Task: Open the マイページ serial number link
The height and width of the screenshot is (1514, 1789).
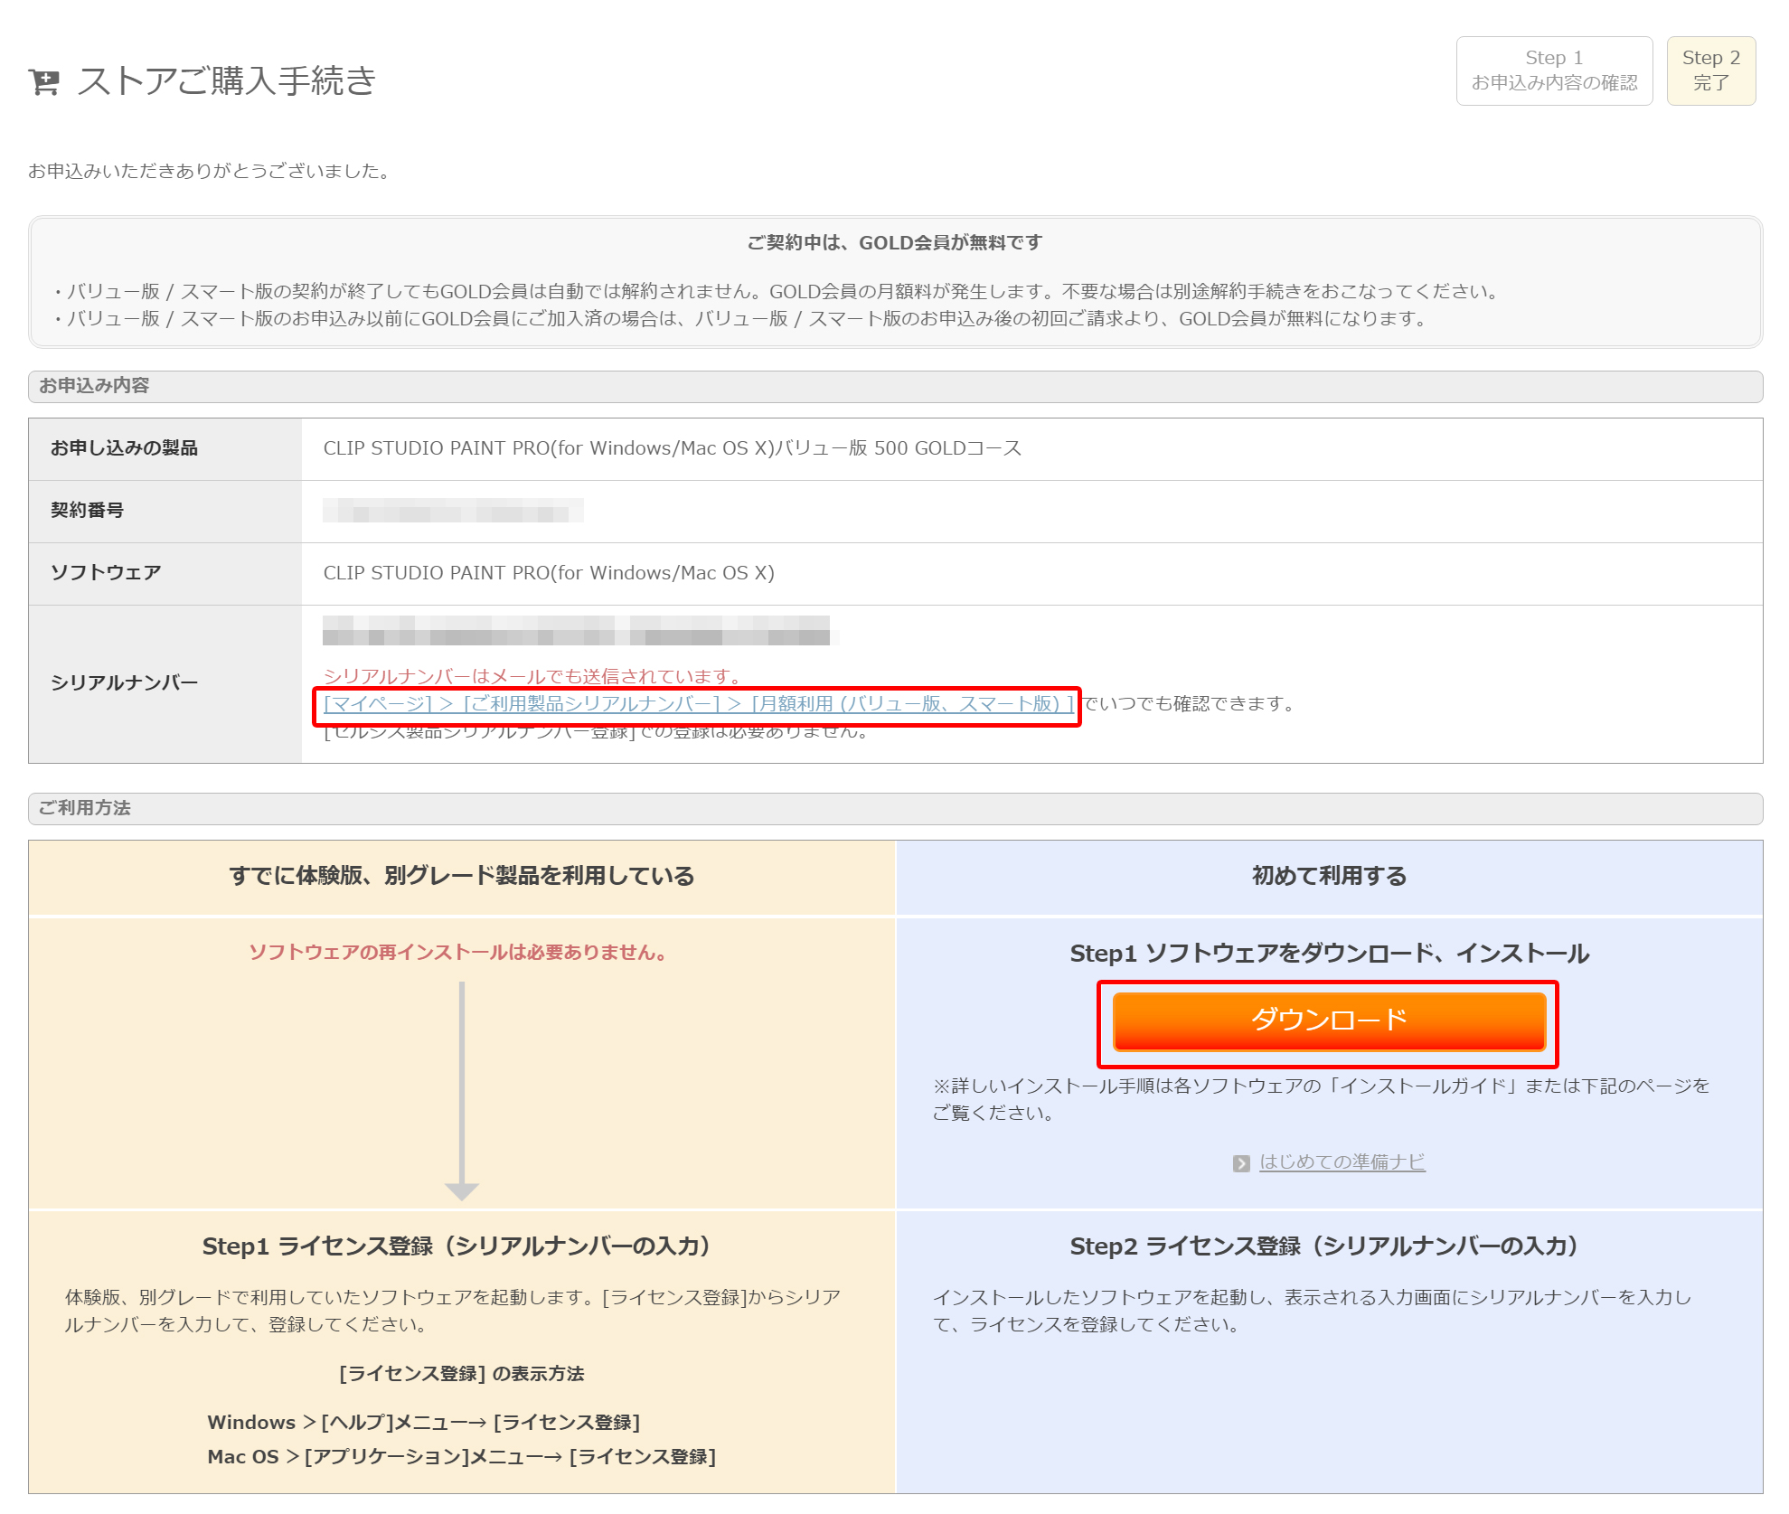Action: pyautogui.click(x=699, y=703)
